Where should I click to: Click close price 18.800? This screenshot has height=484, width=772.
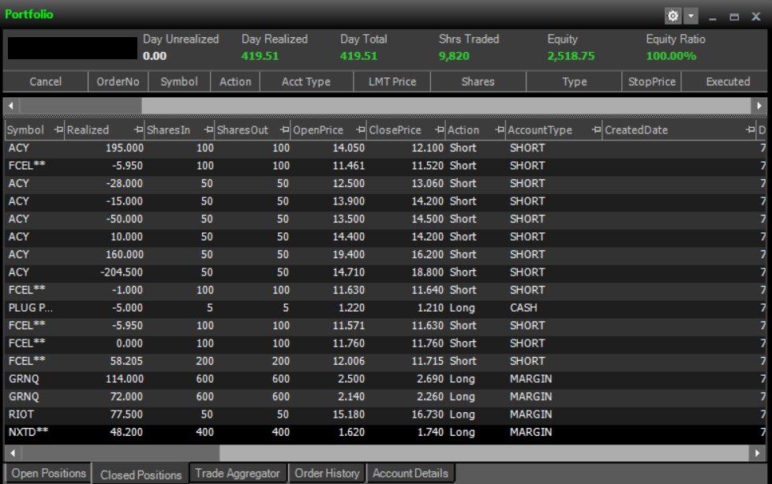[x=427, y=272]
